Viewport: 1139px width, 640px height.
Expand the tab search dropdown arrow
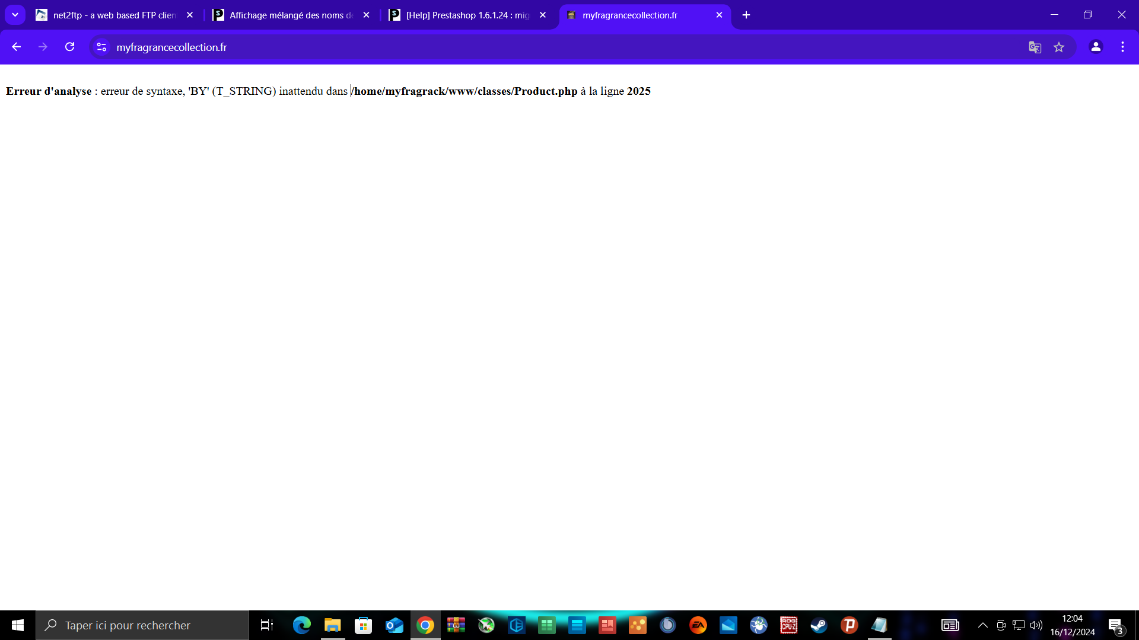point(15,15)
